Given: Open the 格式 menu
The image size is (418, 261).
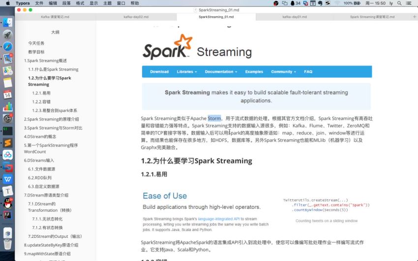Looking at the screenshot, I should click(80, 3).
